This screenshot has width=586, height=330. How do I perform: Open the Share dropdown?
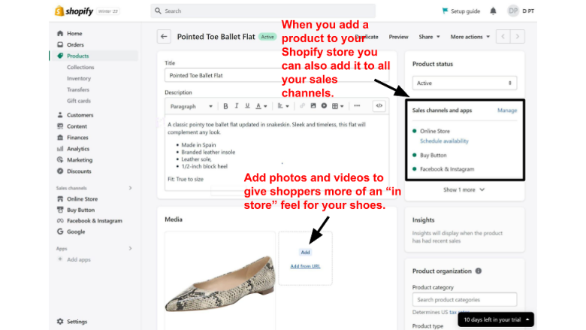pos(429,37)
